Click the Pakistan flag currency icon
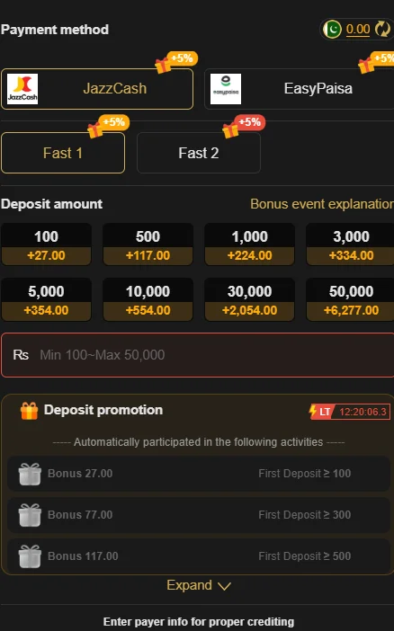The image size is (394, 631). pyautogui.click(x=332, y=30)
